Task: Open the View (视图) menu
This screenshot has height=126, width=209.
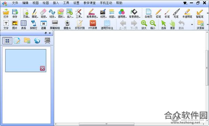Action: pyautogui.click(x=36, y=3)
